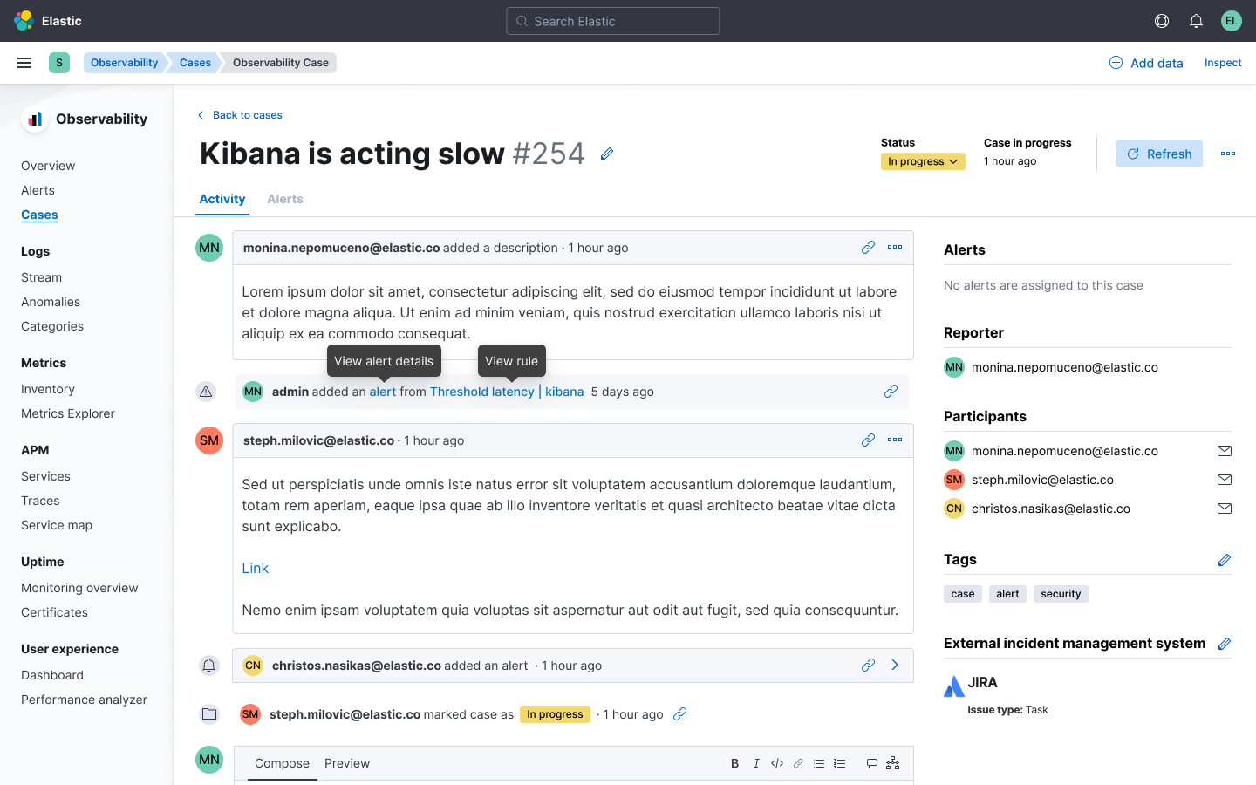Open the Threshold latency | kibana rule link
The height and width of the screenshot is (785, 1256).
(x=507, y=392)
